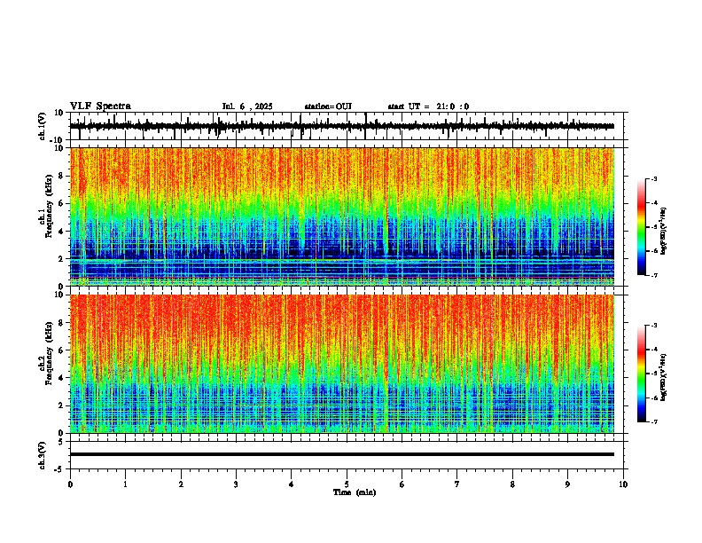Image resolution: width=702 pixels, height=543 pixels.
Task: Click time axis tick label "2"
Action: pyautogui.click(x=181, y=484)
